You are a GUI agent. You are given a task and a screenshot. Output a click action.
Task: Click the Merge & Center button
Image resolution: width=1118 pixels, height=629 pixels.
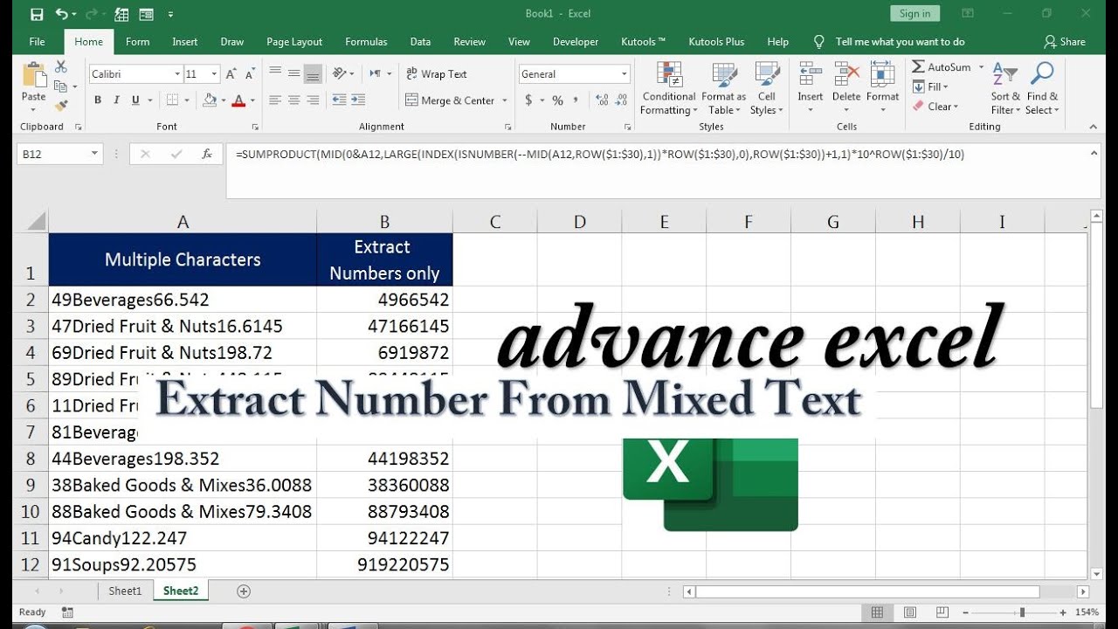click(451, 100)
